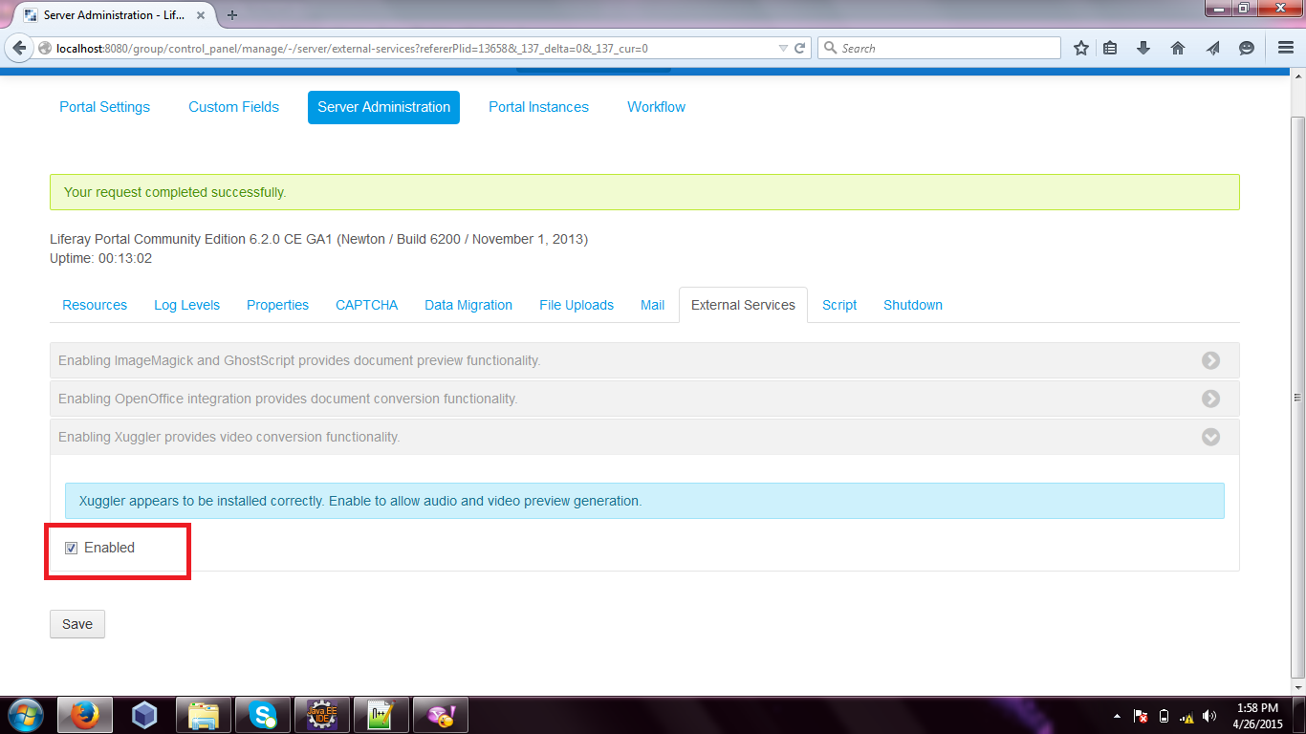Open Skype from the taskbar
Viewport: 1306px width, 734px height.
(262, 714)
